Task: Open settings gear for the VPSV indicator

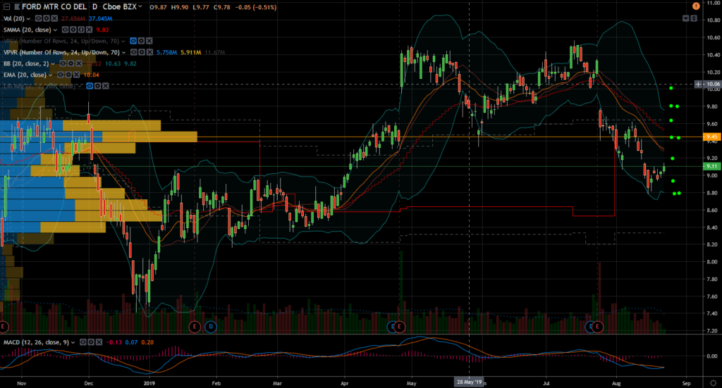Action: pos(141,41)
